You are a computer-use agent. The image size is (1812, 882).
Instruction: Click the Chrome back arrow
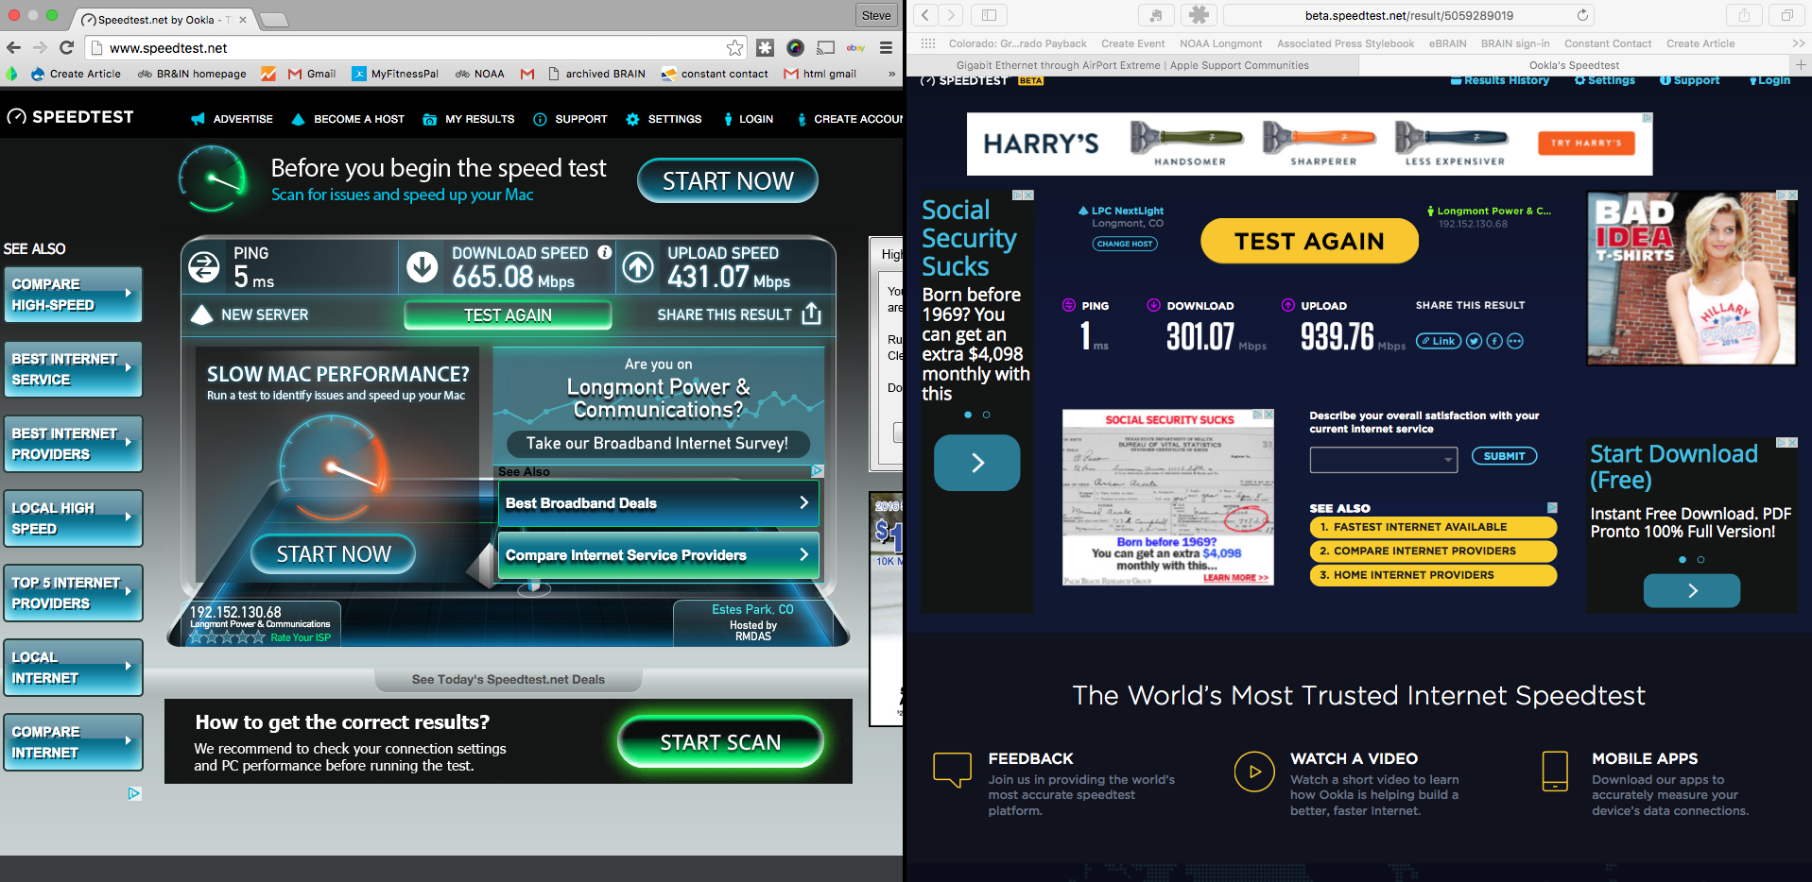(13, 47)
